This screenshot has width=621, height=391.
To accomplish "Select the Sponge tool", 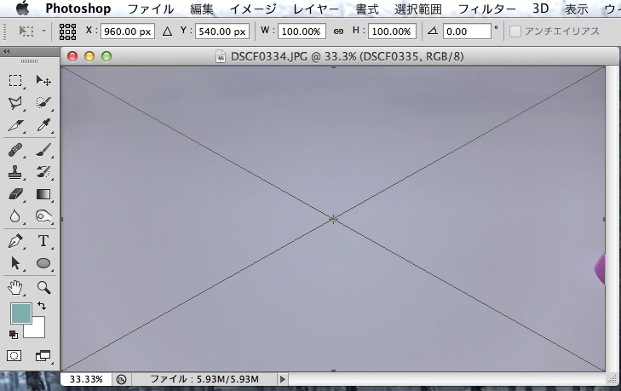I will [x=43, y=216].
